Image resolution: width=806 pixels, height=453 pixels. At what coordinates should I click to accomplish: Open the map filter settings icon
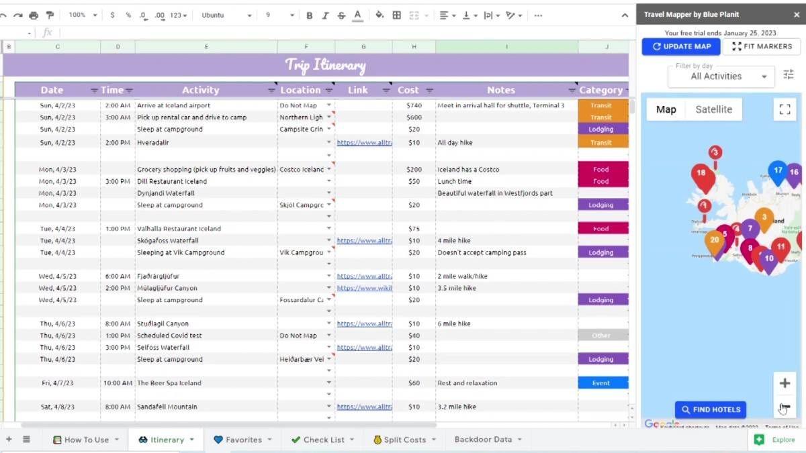coord(789,75)
